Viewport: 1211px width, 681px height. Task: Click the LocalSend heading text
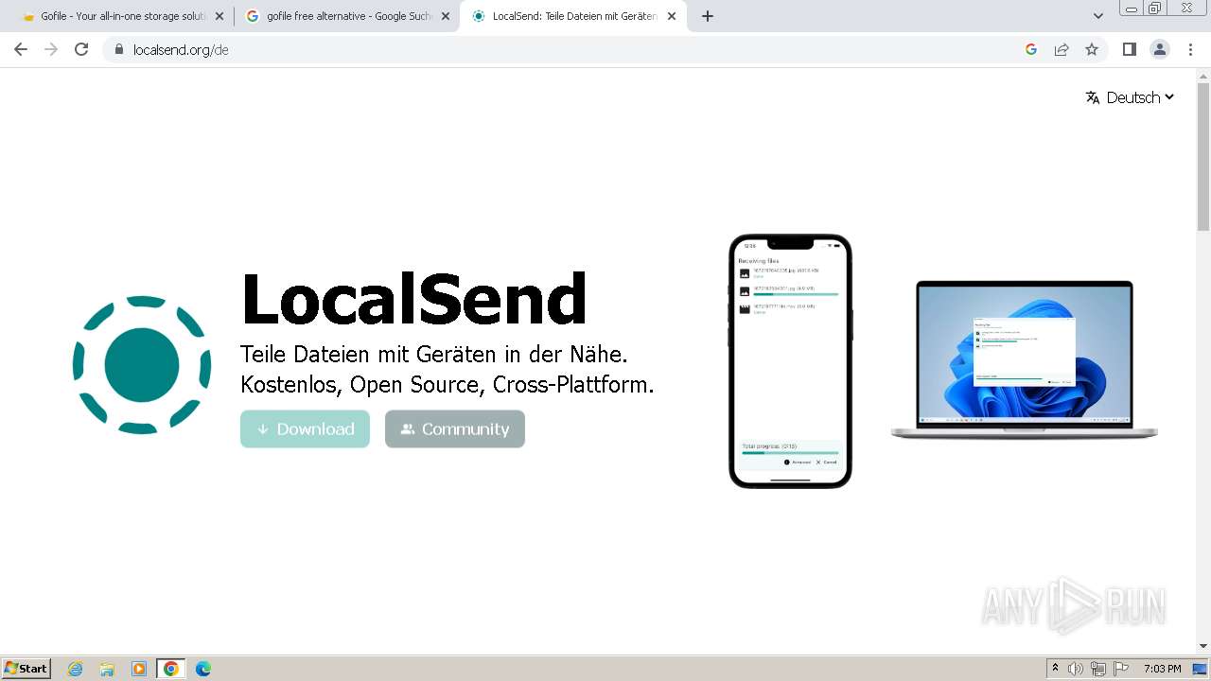pyautogui.click(x=414, y=298)
